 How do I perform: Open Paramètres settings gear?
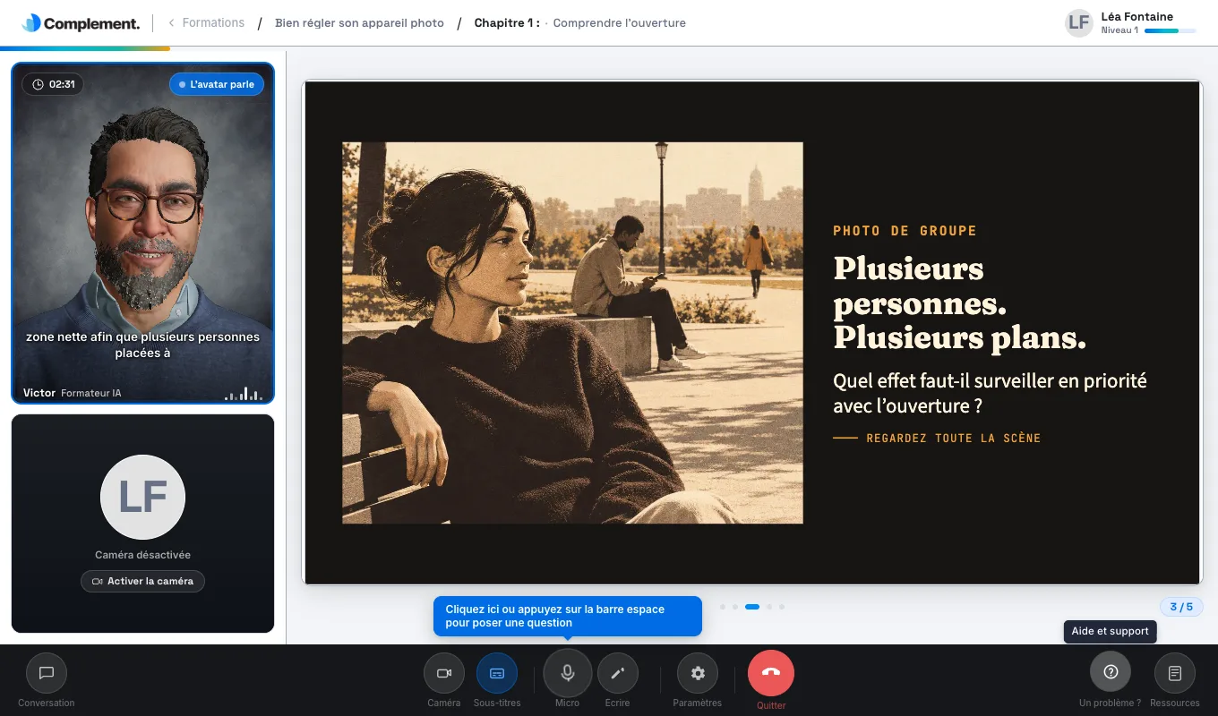(x=698, y=673)
